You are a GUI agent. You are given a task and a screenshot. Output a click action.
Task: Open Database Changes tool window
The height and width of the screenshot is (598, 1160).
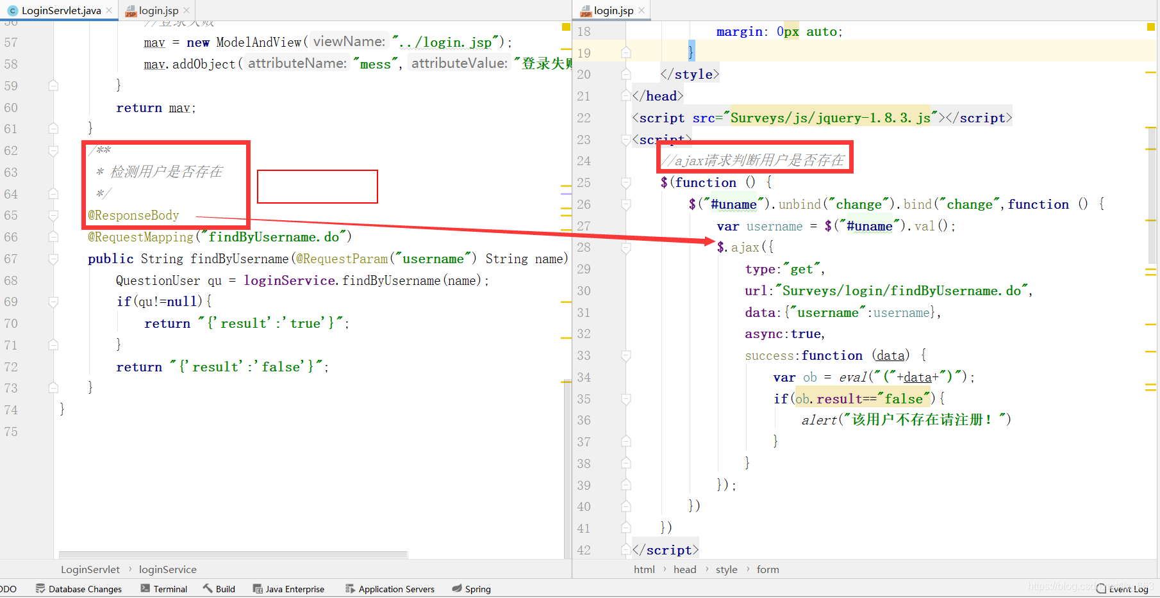click(x=78, y=589)
